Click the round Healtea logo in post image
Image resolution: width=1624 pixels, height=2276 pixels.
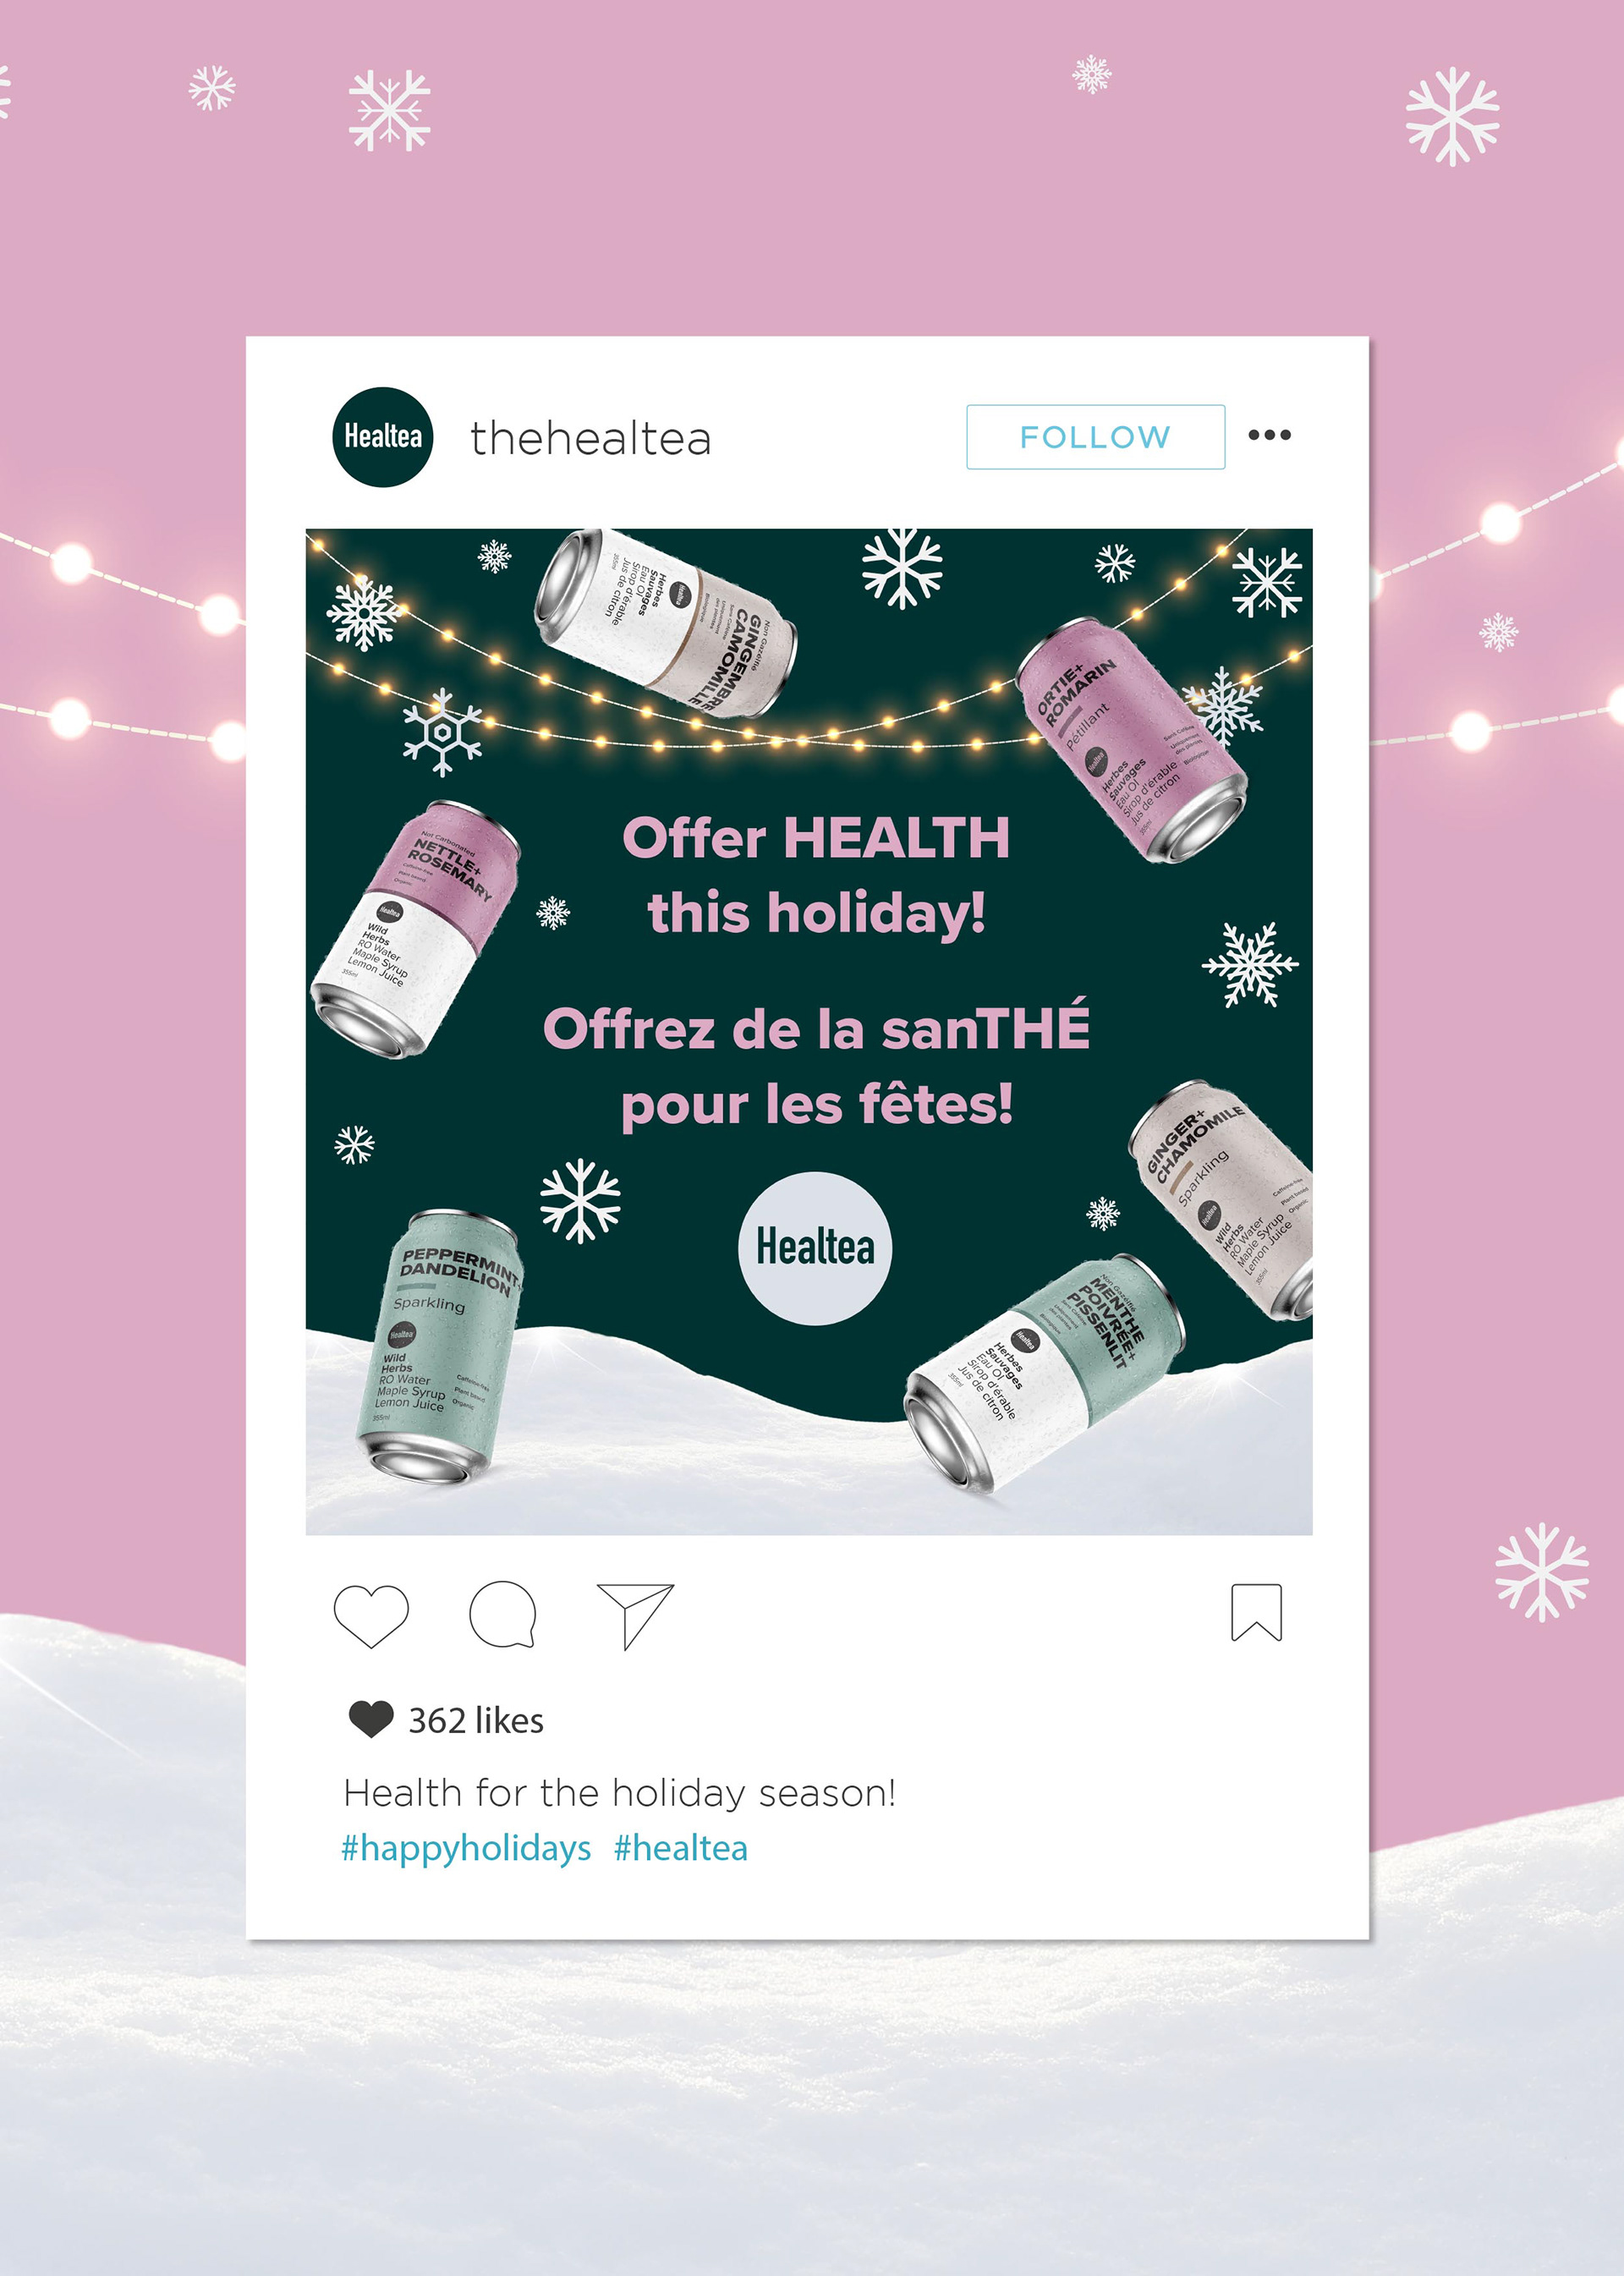click(815, 1248)
